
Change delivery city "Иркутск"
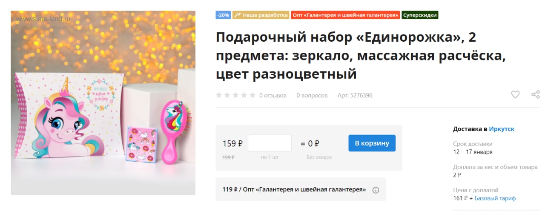pos(502,129)
